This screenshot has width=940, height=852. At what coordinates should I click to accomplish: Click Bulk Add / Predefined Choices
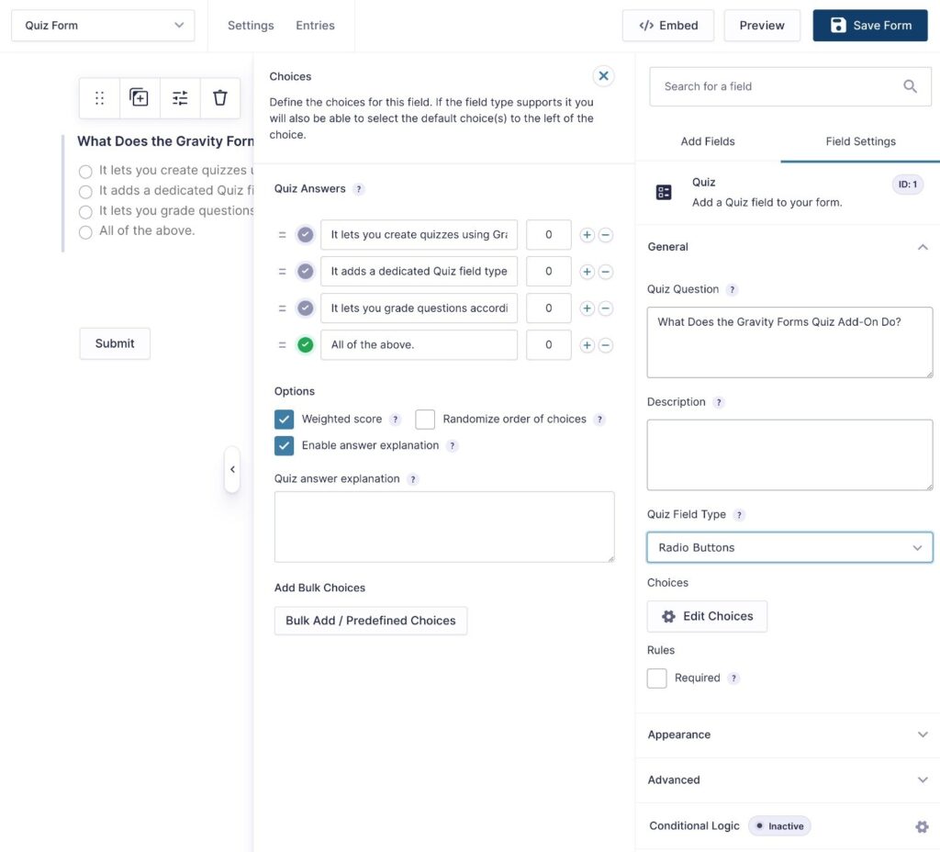[x=370, y=620]
